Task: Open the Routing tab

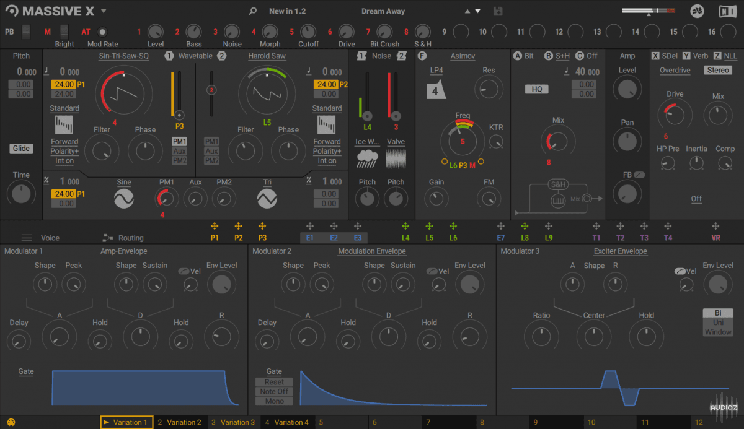Action: tap(131, 238)
